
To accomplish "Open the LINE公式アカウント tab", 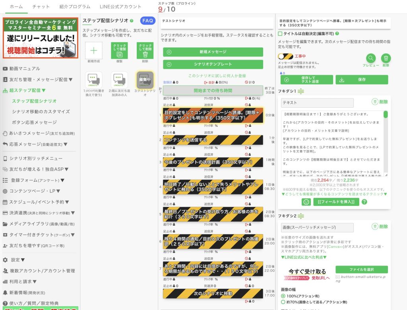I will [x=120, y=7].
